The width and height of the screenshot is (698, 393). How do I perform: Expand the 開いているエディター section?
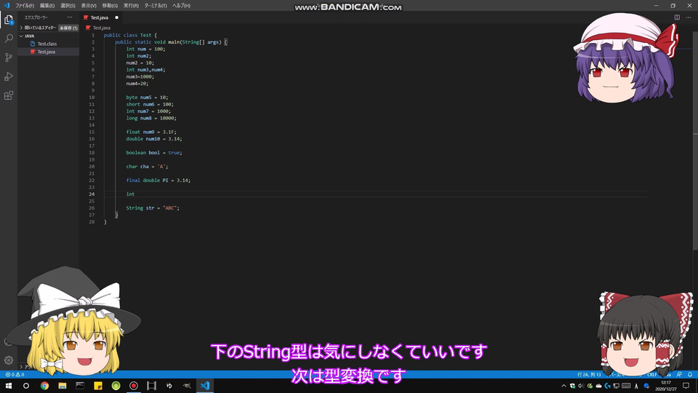pyautogui.click(x=39, y=28)
